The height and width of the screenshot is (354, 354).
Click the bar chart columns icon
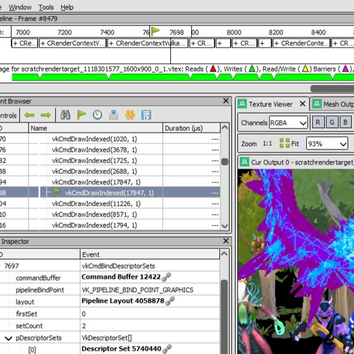114,115
